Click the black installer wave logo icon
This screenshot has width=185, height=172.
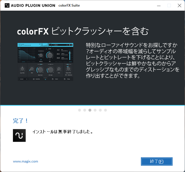coord(19,135)
